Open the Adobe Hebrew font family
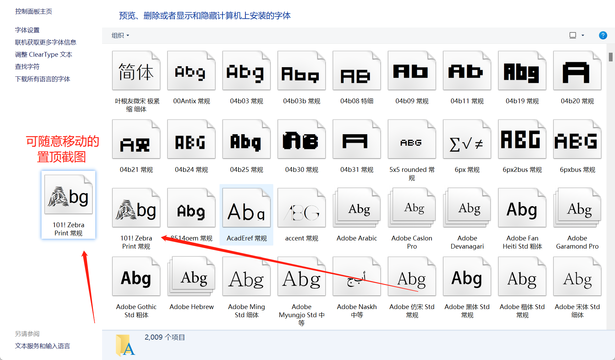615x360 pixels. (191, 276)
